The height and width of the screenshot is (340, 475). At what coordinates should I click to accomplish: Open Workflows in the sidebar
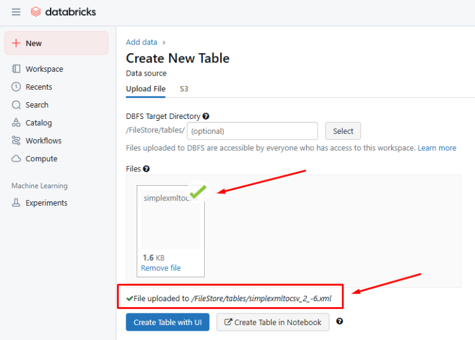(x=43, y=141)
